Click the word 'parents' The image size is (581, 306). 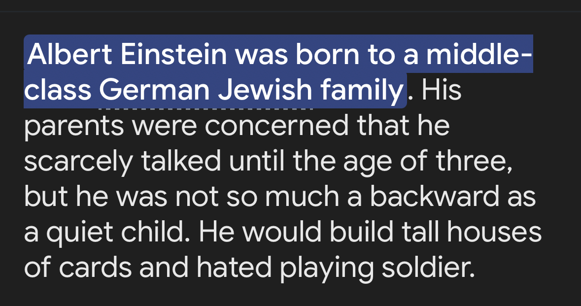click(x=74, y=126)
